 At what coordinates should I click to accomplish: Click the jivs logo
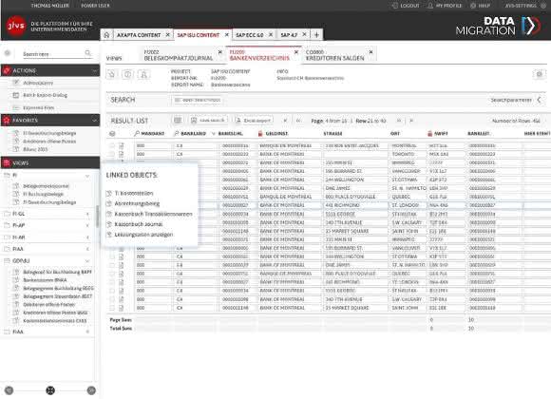(x=16, y=26)
